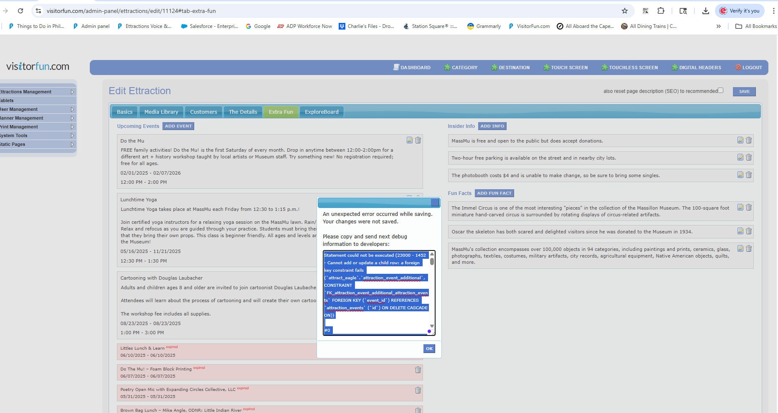778x413 pixels.
Task: Open the ExploreBoard tab
Action: 322,112
